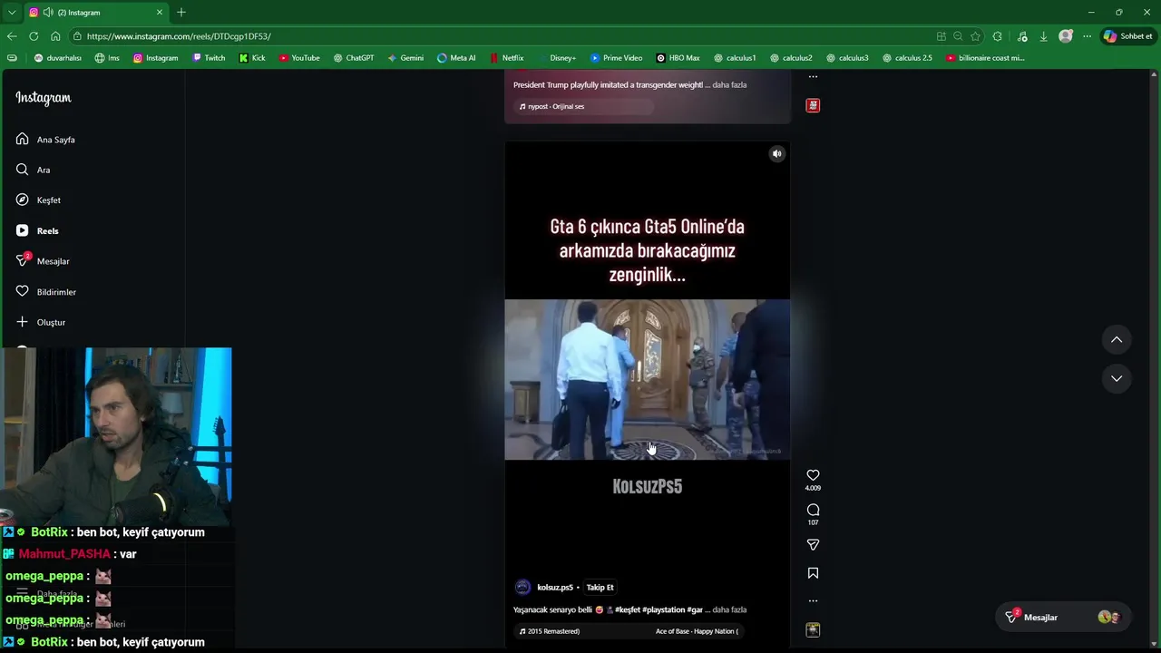Open Mesajlar in the sidebar

coord(43,261)
